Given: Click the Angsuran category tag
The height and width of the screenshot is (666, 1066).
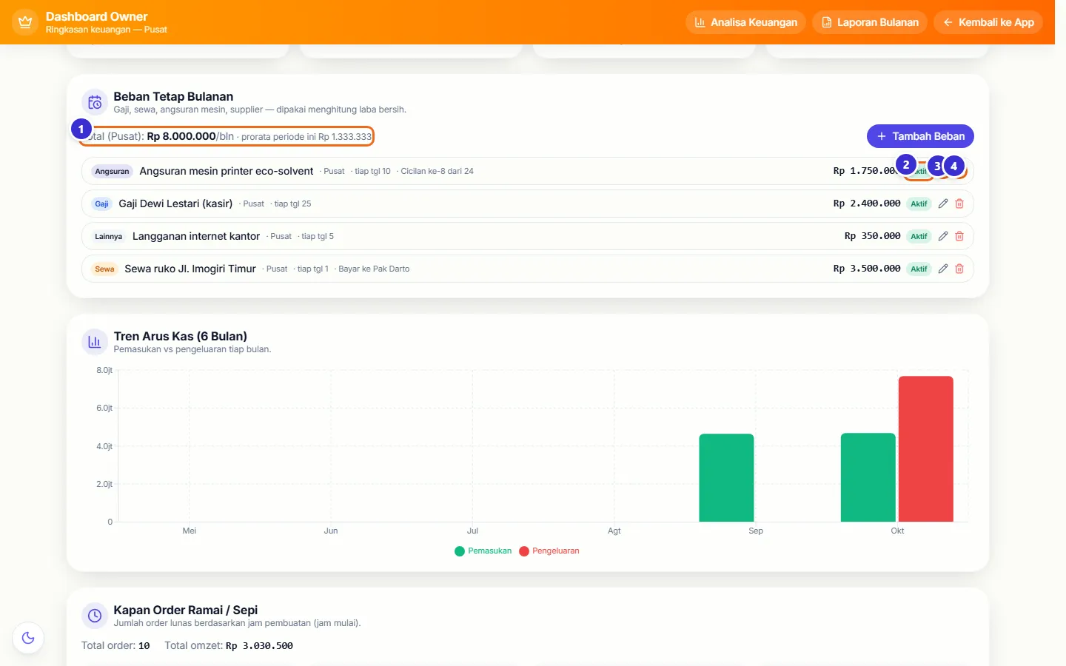Looking at the screenshot, I should click(x=112, y=171).
